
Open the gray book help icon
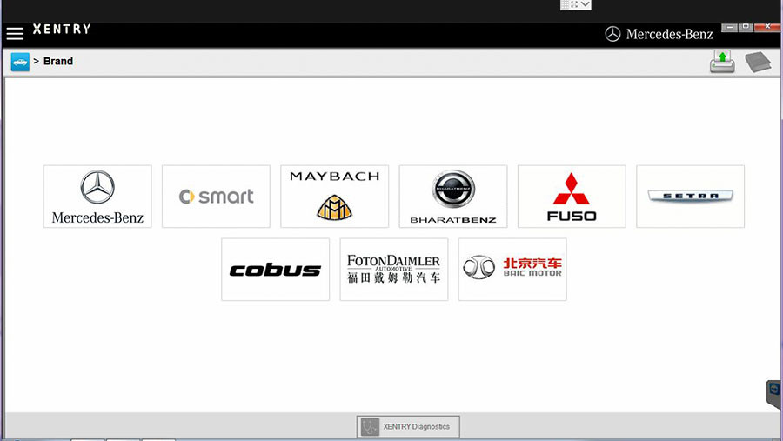[x=757, y=62]
